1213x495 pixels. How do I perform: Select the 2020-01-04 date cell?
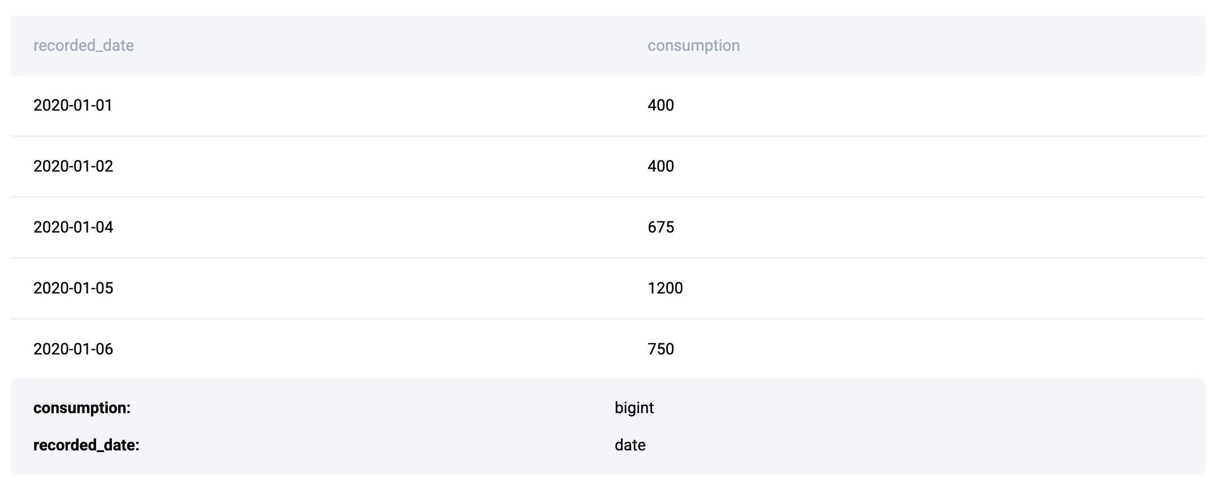pyautogui.click(x=73, y=227)
